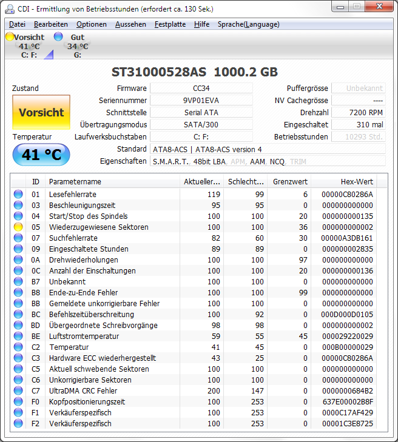This screenshot has width=398, height=442.
Task: Click the status icon for UltraDMA CRC Fehler
Action: point(18,390)
